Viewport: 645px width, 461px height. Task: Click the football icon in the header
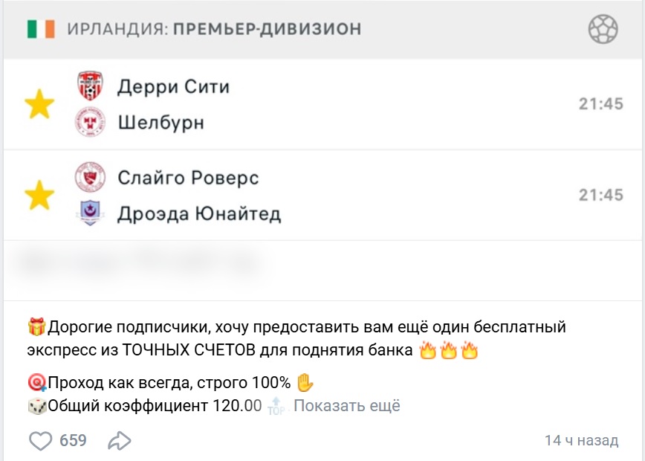pos(603,30)
